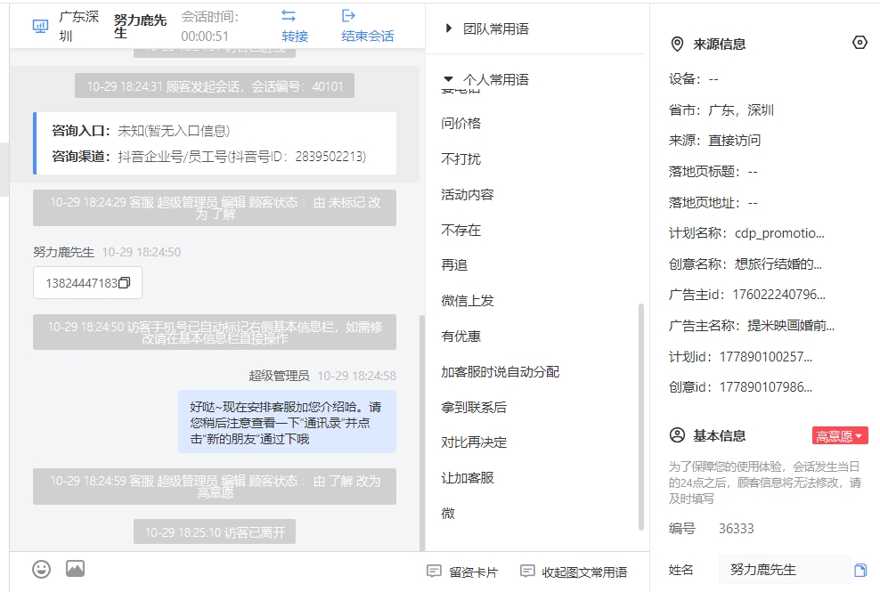Click the quick phrases list scrollbar
Image resolution: width=880 pixels, height=592 pixels.
coord(641,417)
